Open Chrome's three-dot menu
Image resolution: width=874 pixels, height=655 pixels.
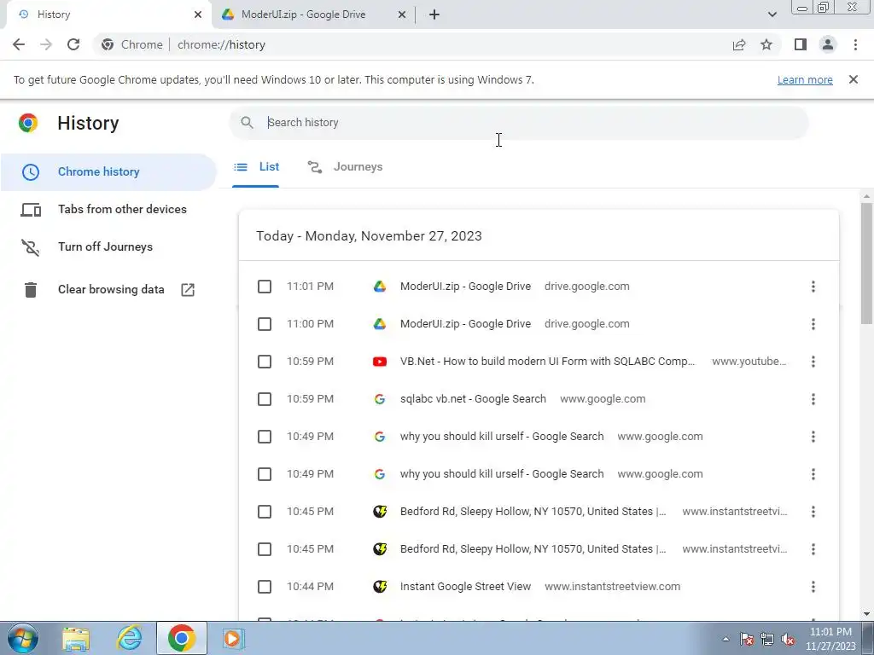(855, 44)
